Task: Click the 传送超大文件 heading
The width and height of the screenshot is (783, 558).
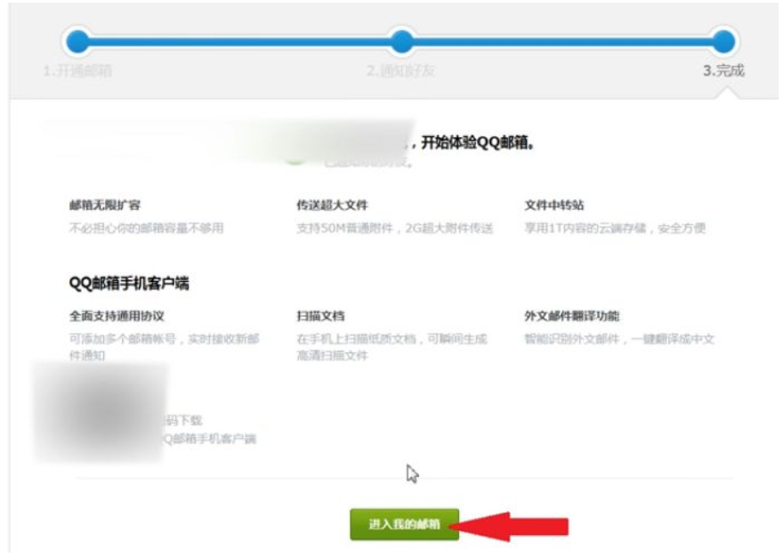Action: (332, 205)
